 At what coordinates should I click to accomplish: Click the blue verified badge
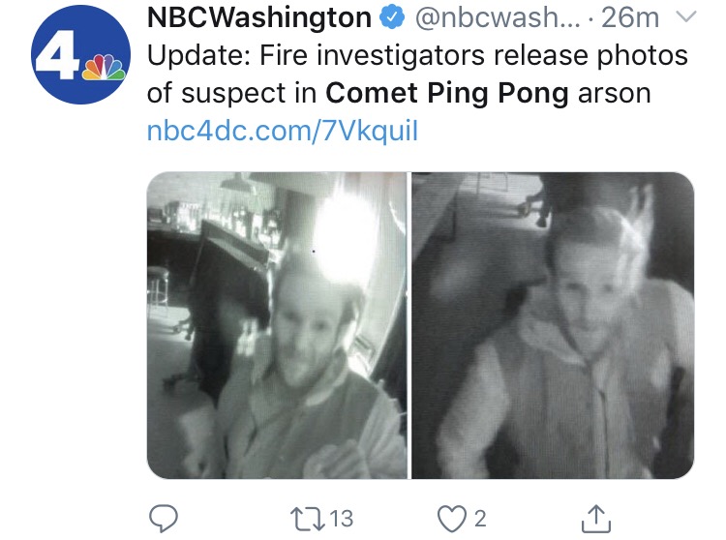[392, 18]
